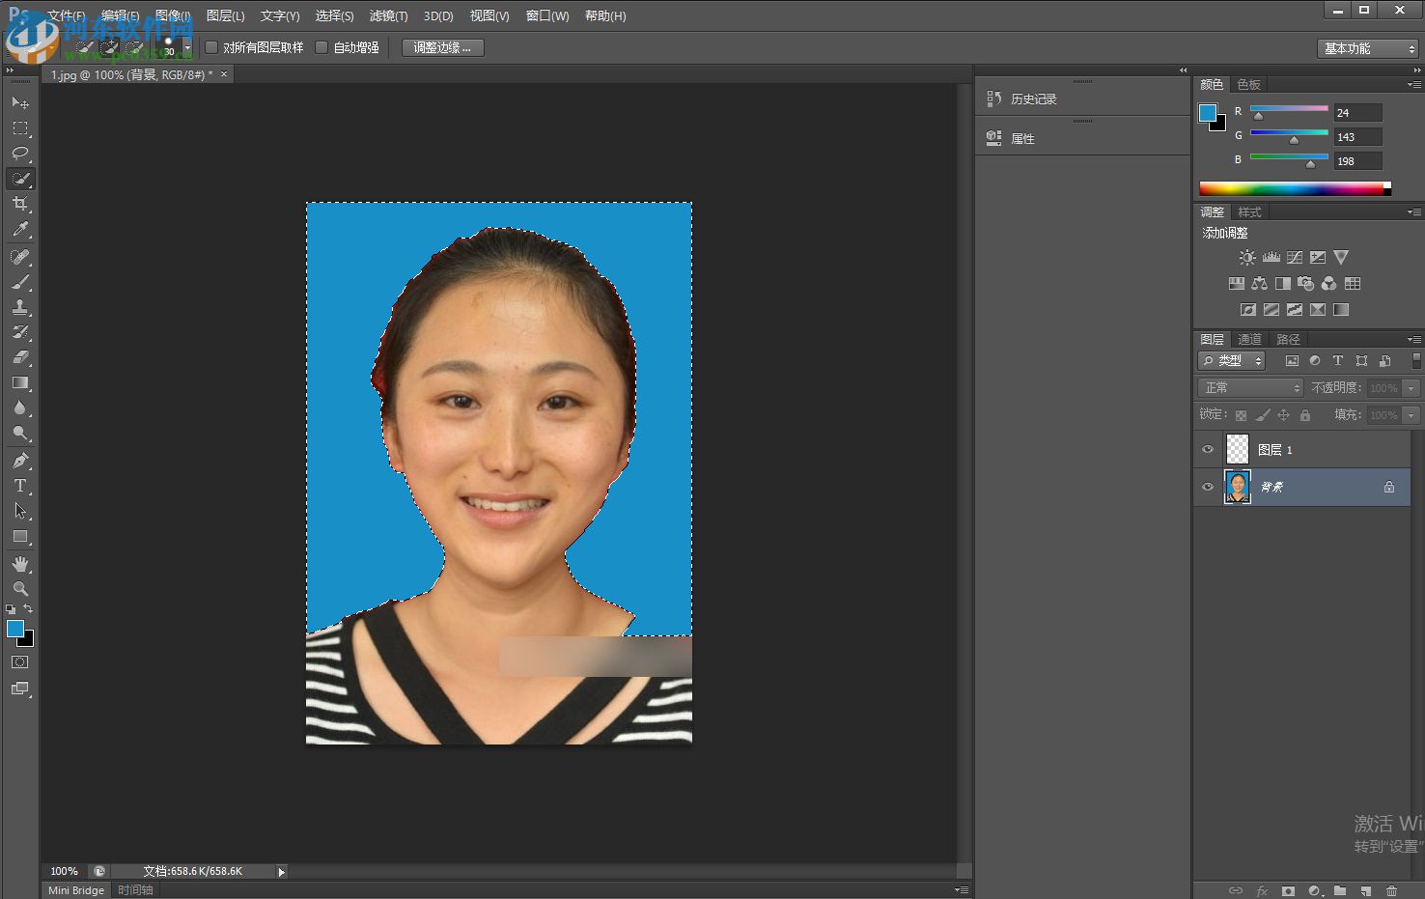Screen dimensions: 1425x899
Task: Click 调整边缘... button
Action: [442, 47]
